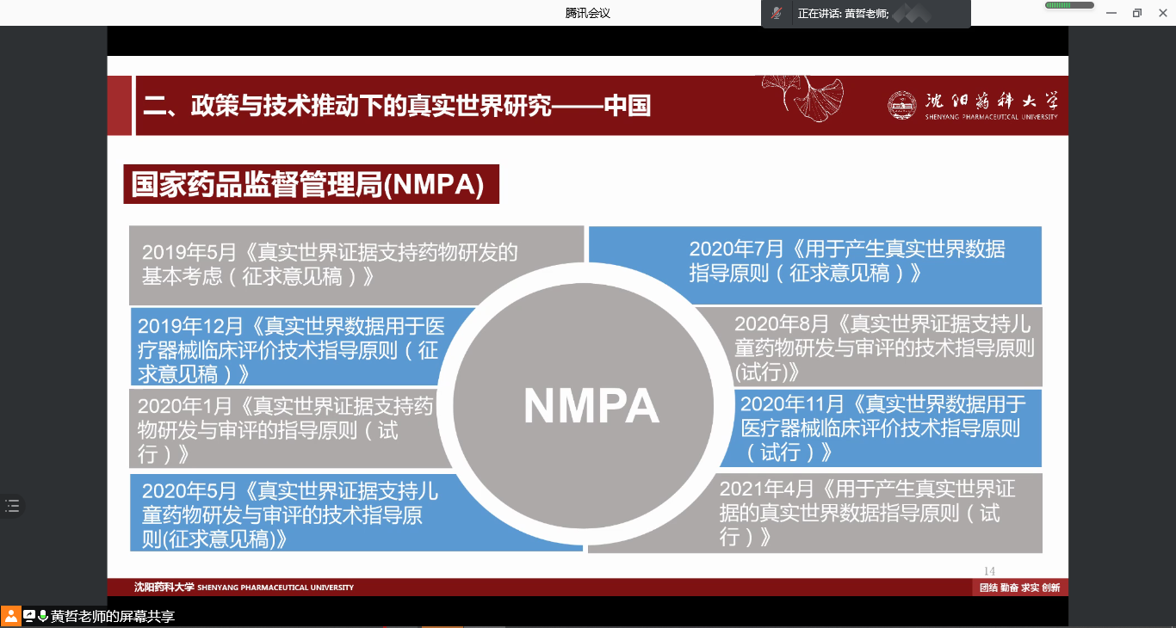The width and height of the screenshot is (1176, 628).
Task: Click the green network signal strength bar
Action: (1069, 5)
